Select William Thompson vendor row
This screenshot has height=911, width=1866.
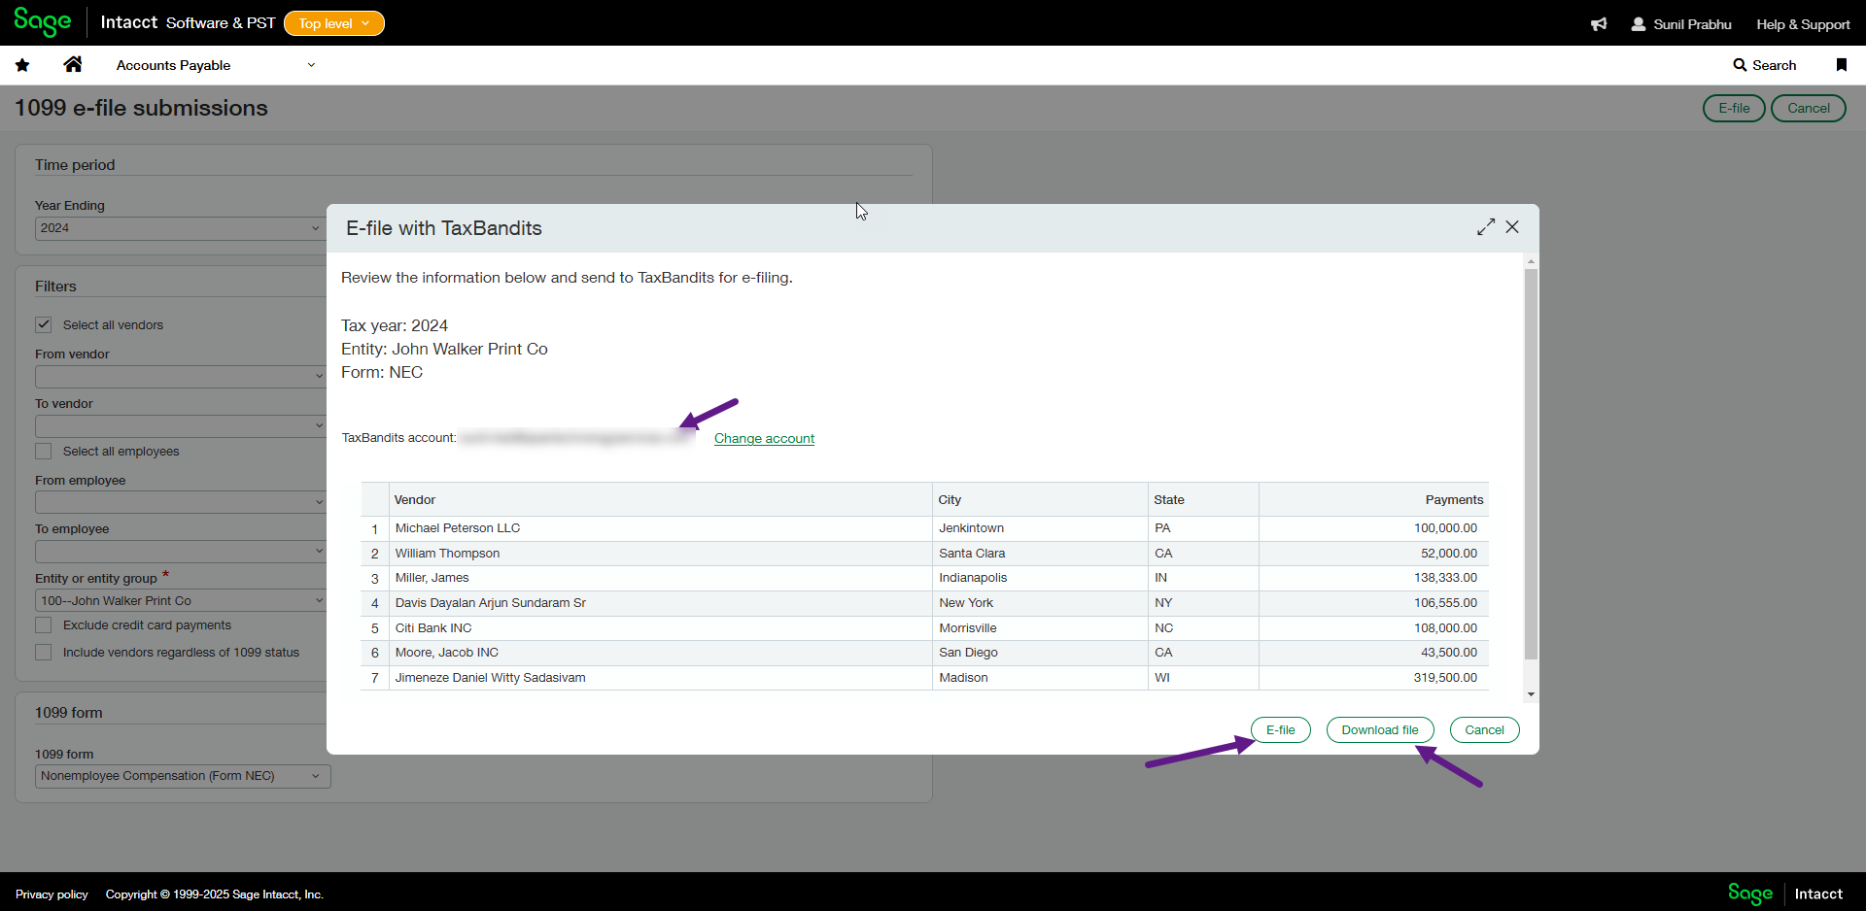click(924, 554)
